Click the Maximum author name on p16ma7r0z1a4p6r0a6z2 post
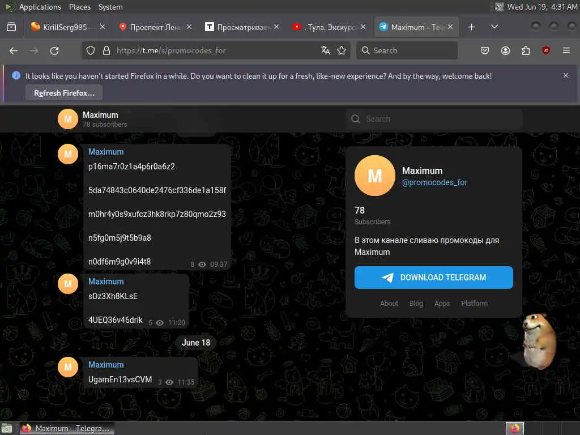Image resolution: width=580 pixels, height=435 pixels. point(106,152)
